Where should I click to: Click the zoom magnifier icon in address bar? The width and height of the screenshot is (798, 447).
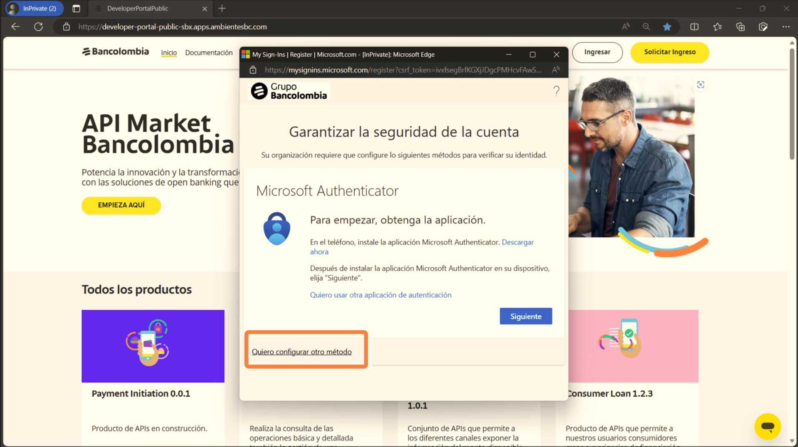point(646,27)
